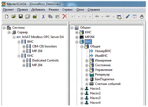The image size is (148, 107).
Task: Expand the CIM-CIU boosters node
Action: tap(24, 47)
